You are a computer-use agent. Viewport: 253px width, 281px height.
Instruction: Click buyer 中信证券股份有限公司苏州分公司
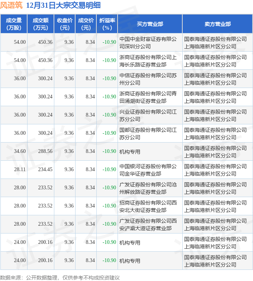click(148, 79)
